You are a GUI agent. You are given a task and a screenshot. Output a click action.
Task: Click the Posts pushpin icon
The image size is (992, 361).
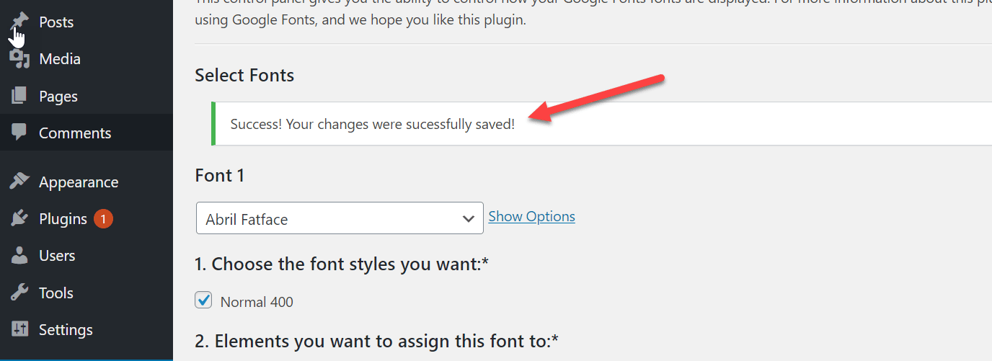point(20,20)
